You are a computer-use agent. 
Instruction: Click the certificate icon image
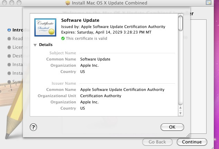pyautogui.click(x=45, y=27)
